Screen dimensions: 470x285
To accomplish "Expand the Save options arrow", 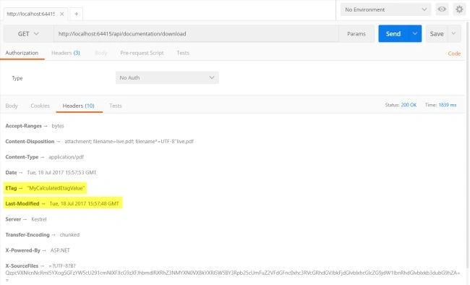I will coord(454,33).
